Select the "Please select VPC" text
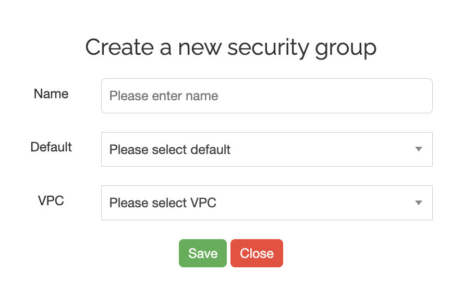 click(x=163, y=203)
